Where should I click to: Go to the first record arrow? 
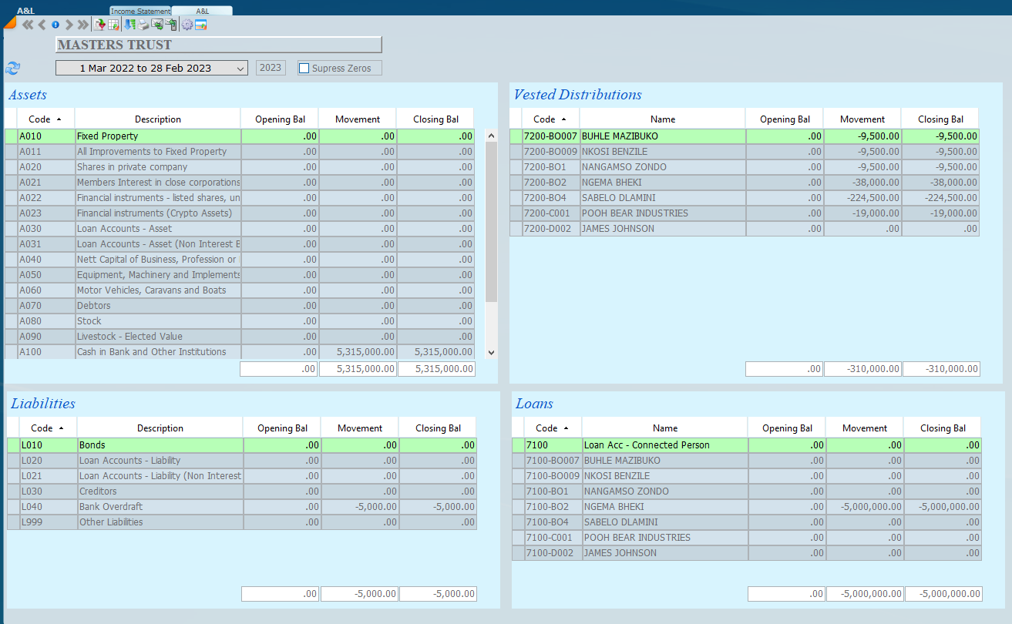(x=28, y=25)
